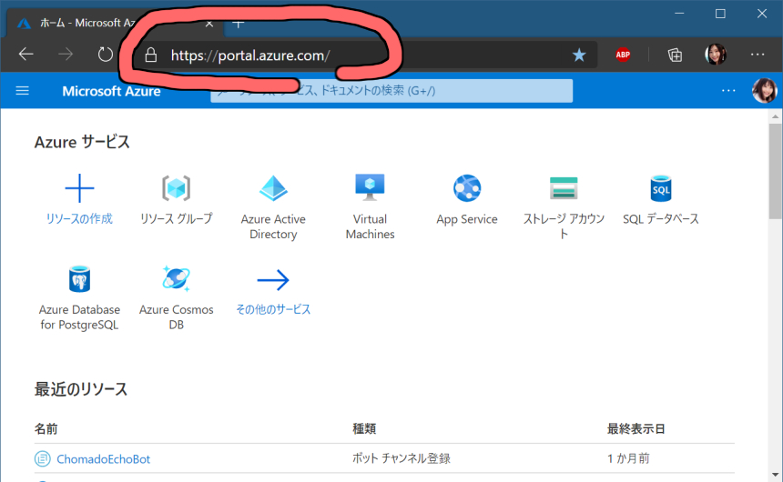The image size is (783, 482).
Task: Open the SQL データベース icon
Action: (x=661, y=188)
